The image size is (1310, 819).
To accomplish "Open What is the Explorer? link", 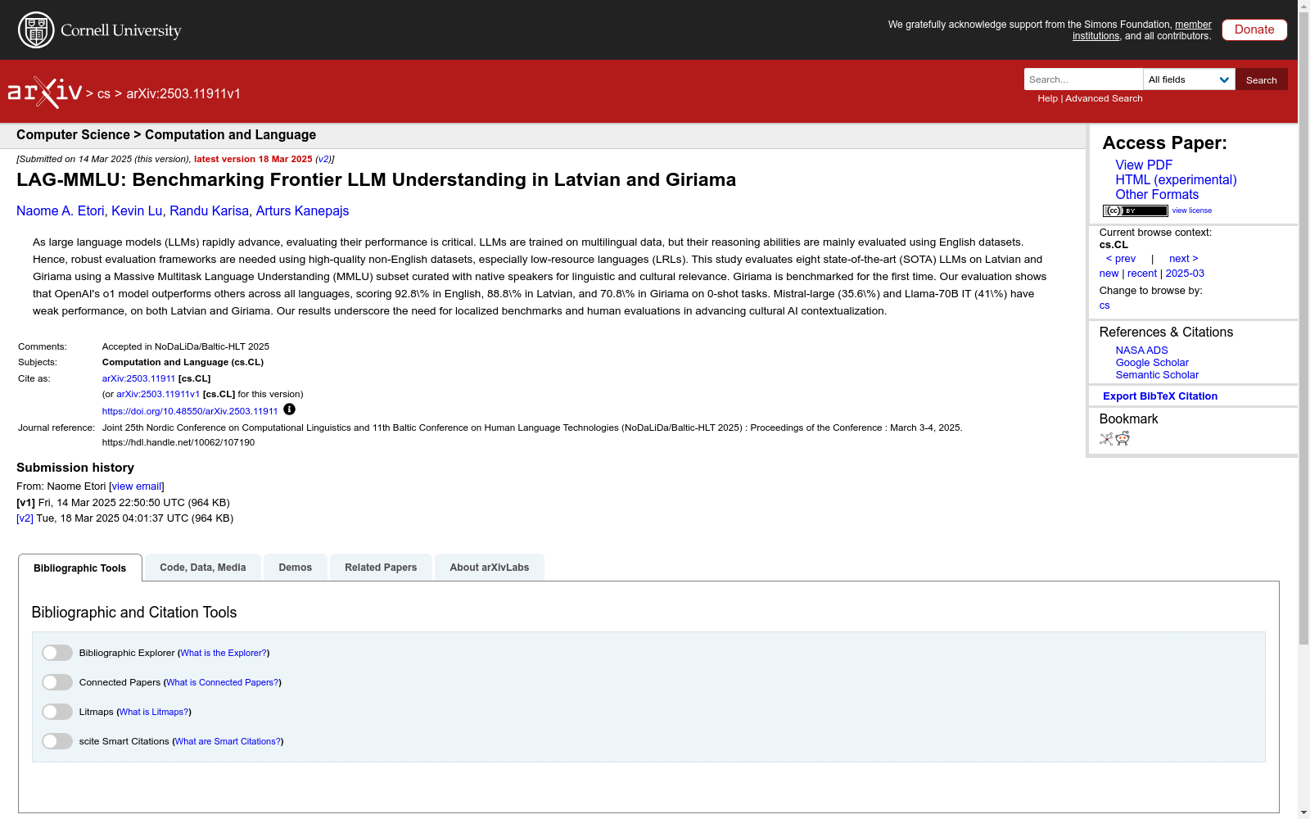I will pos(224,654).
